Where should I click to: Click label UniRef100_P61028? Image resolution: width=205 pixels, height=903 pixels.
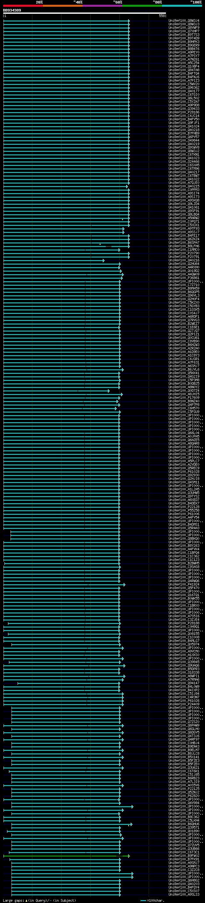point(184,472)
